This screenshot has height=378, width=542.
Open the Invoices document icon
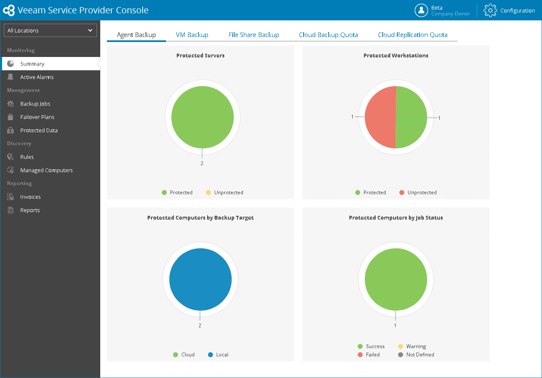point(11,197)
